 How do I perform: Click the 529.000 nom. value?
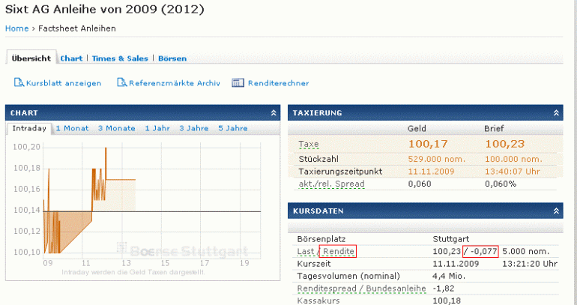pos(437,160)
